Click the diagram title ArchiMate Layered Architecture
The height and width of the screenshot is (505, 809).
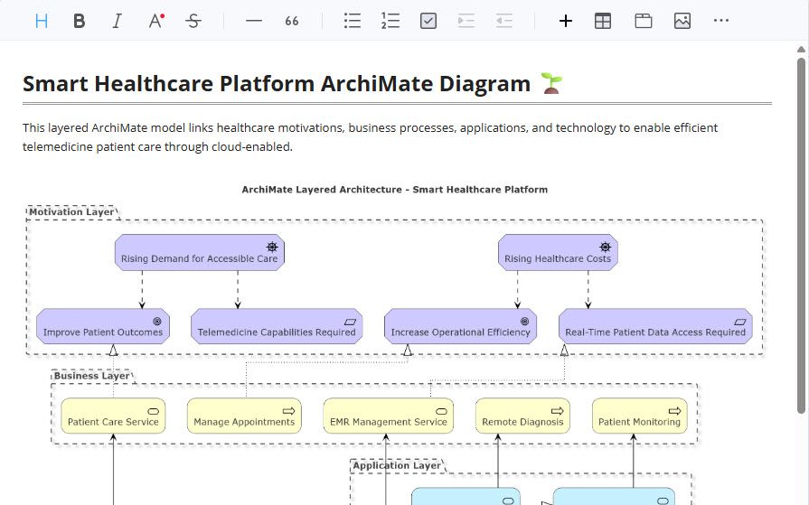[x=395, y=190]
